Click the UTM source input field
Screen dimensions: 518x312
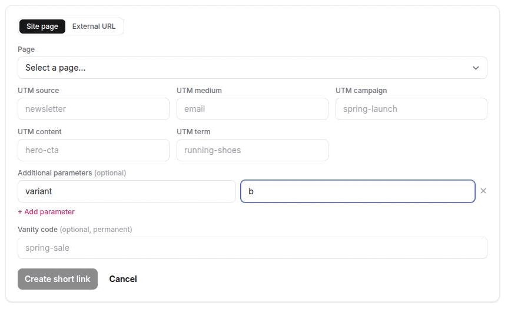pos(94,109)
